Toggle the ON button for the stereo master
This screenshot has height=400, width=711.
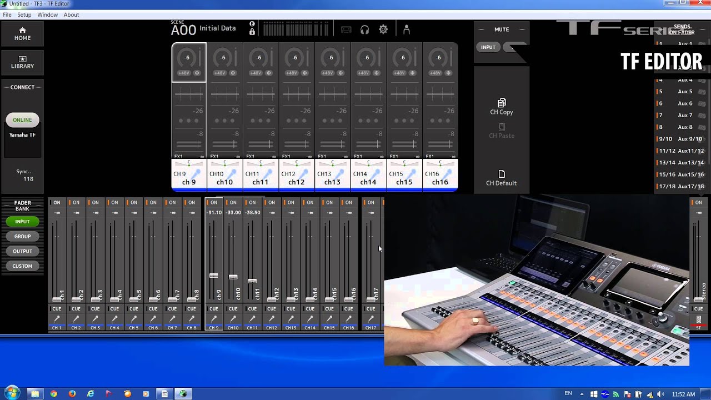(698, 202)
